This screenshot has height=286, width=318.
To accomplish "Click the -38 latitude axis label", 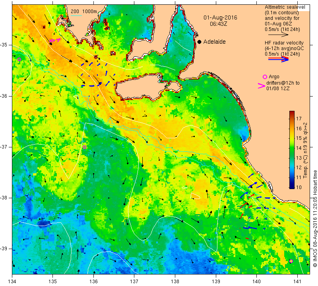I will pos(4,198).
